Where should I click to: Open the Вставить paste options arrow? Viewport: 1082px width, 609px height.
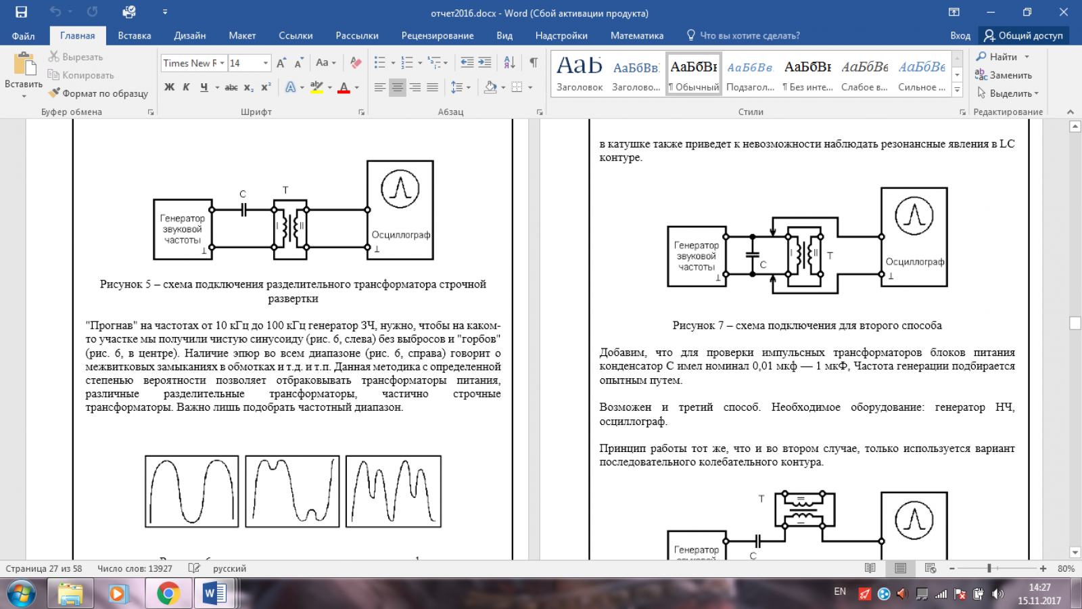[24, 95]
